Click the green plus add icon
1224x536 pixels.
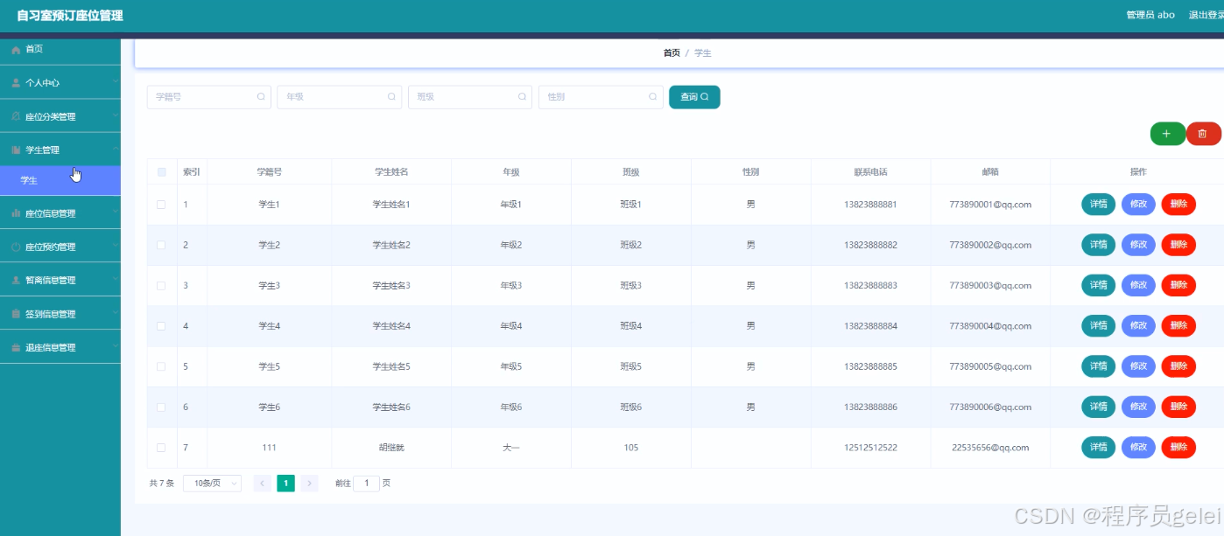coord(1167,133)
